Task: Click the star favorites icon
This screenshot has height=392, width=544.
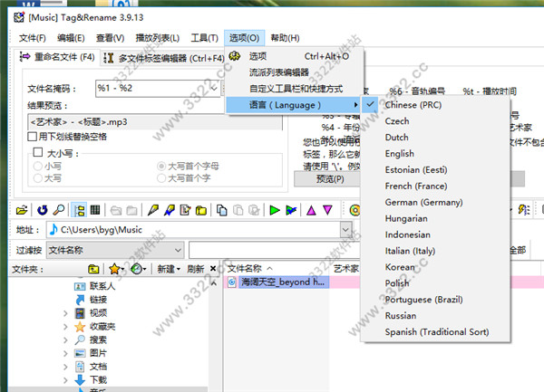Action: point(114,269)
